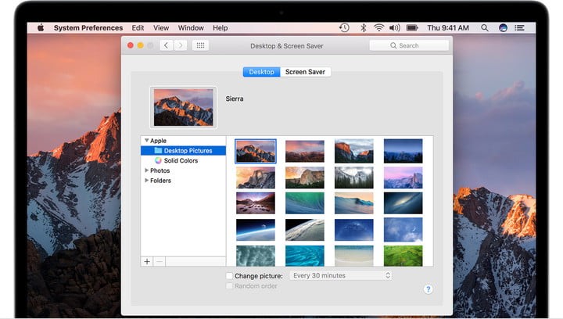Screen dimensions: 563x319
Task: Open Time Machine menu bar icon
Action: pos(344,27)
